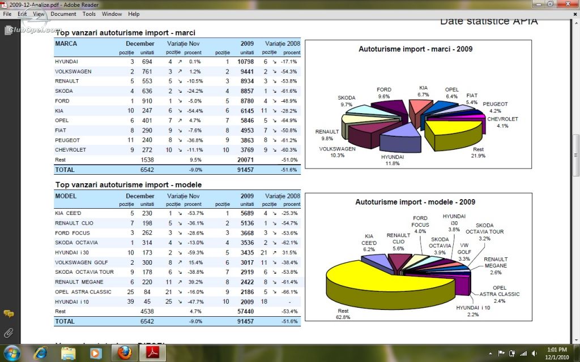Click the brands Rest value "20071"

[246, 160]
